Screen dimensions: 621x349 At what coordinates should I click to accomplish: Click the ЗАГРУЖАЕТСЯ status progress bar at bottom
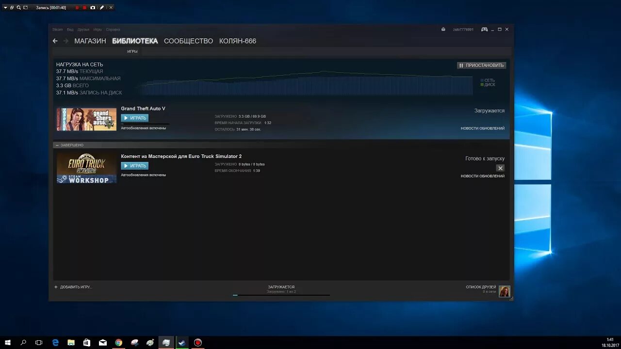tap(281, 295)
